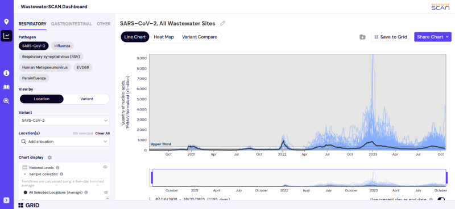
Task: Switch to the Gastrointestinal tab
Action: 72,24
